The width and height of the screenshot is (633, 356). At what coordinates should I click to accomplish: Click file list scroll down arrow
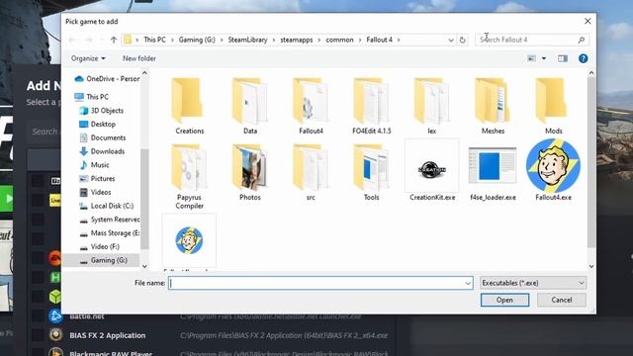click(x=591, y=266)
